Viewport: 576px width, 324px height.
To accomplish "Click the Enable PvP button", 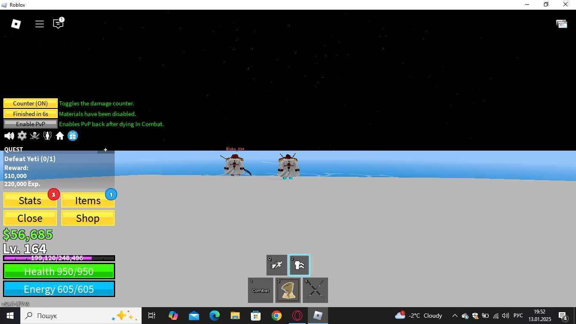I will tap(30, 124).
